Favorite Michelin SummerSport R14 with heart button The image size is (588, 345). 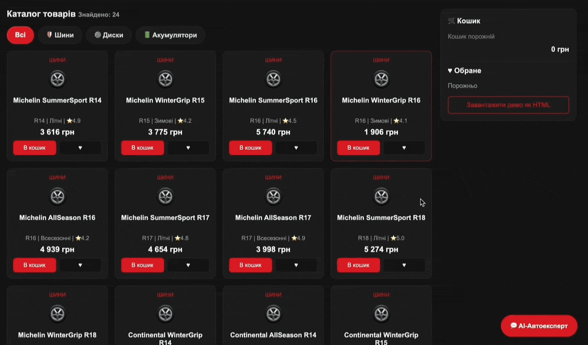[80, 148]
